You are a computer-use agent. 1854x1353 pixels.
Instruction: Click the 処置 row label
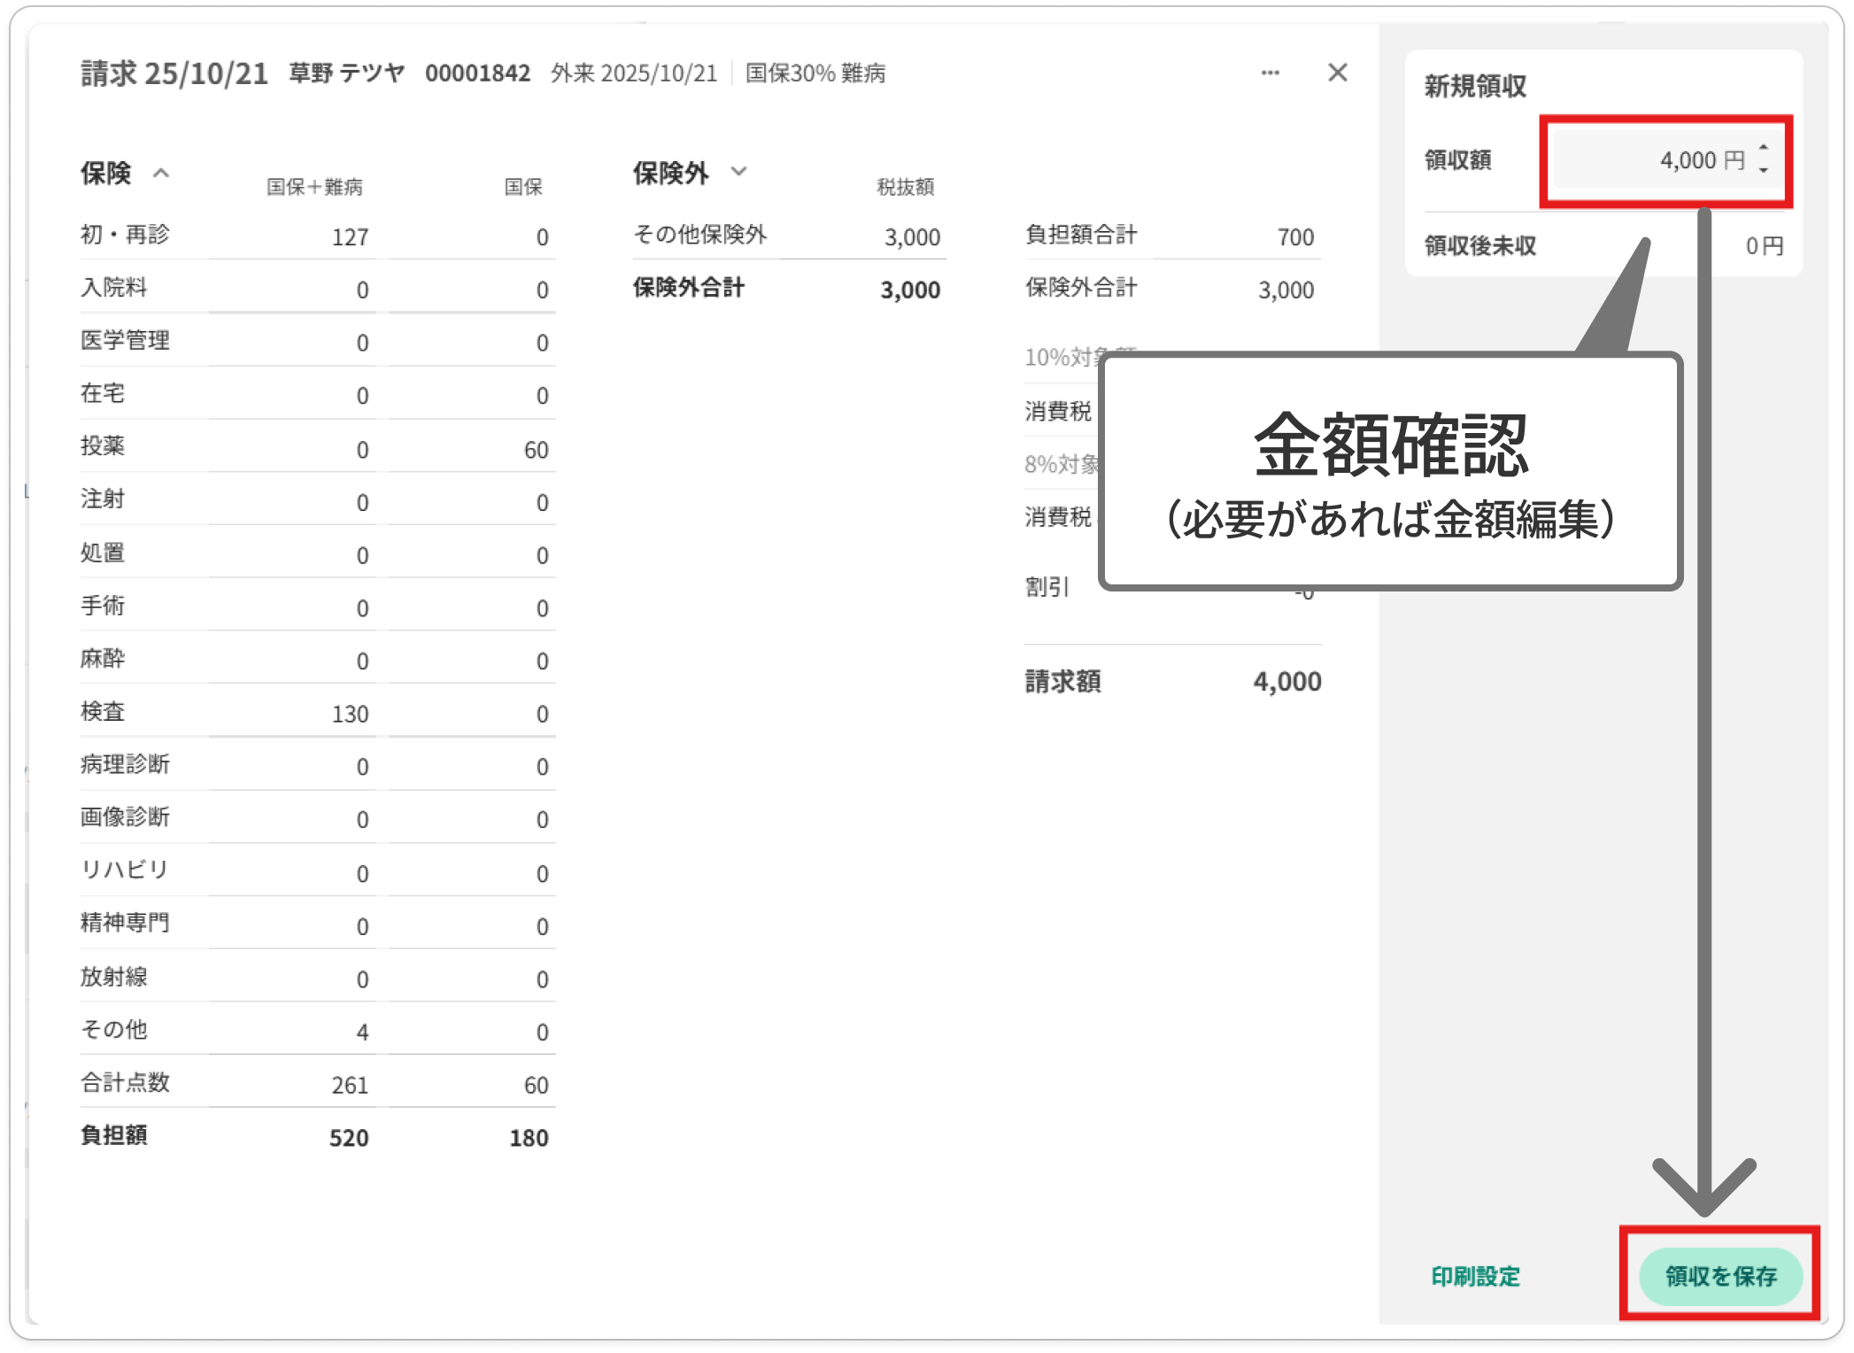(x=103, y=553)
